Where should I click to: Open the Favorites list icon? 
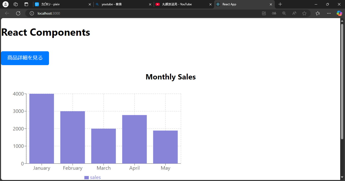tap(318, 13)
